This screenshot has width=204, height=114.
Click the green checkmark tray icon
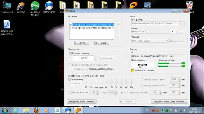click(167, 111)
